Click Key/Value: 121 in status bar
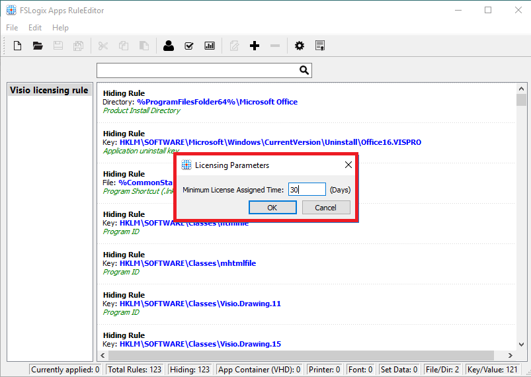Viewport: 531px width, 377px height. click(x=493, y=370)
